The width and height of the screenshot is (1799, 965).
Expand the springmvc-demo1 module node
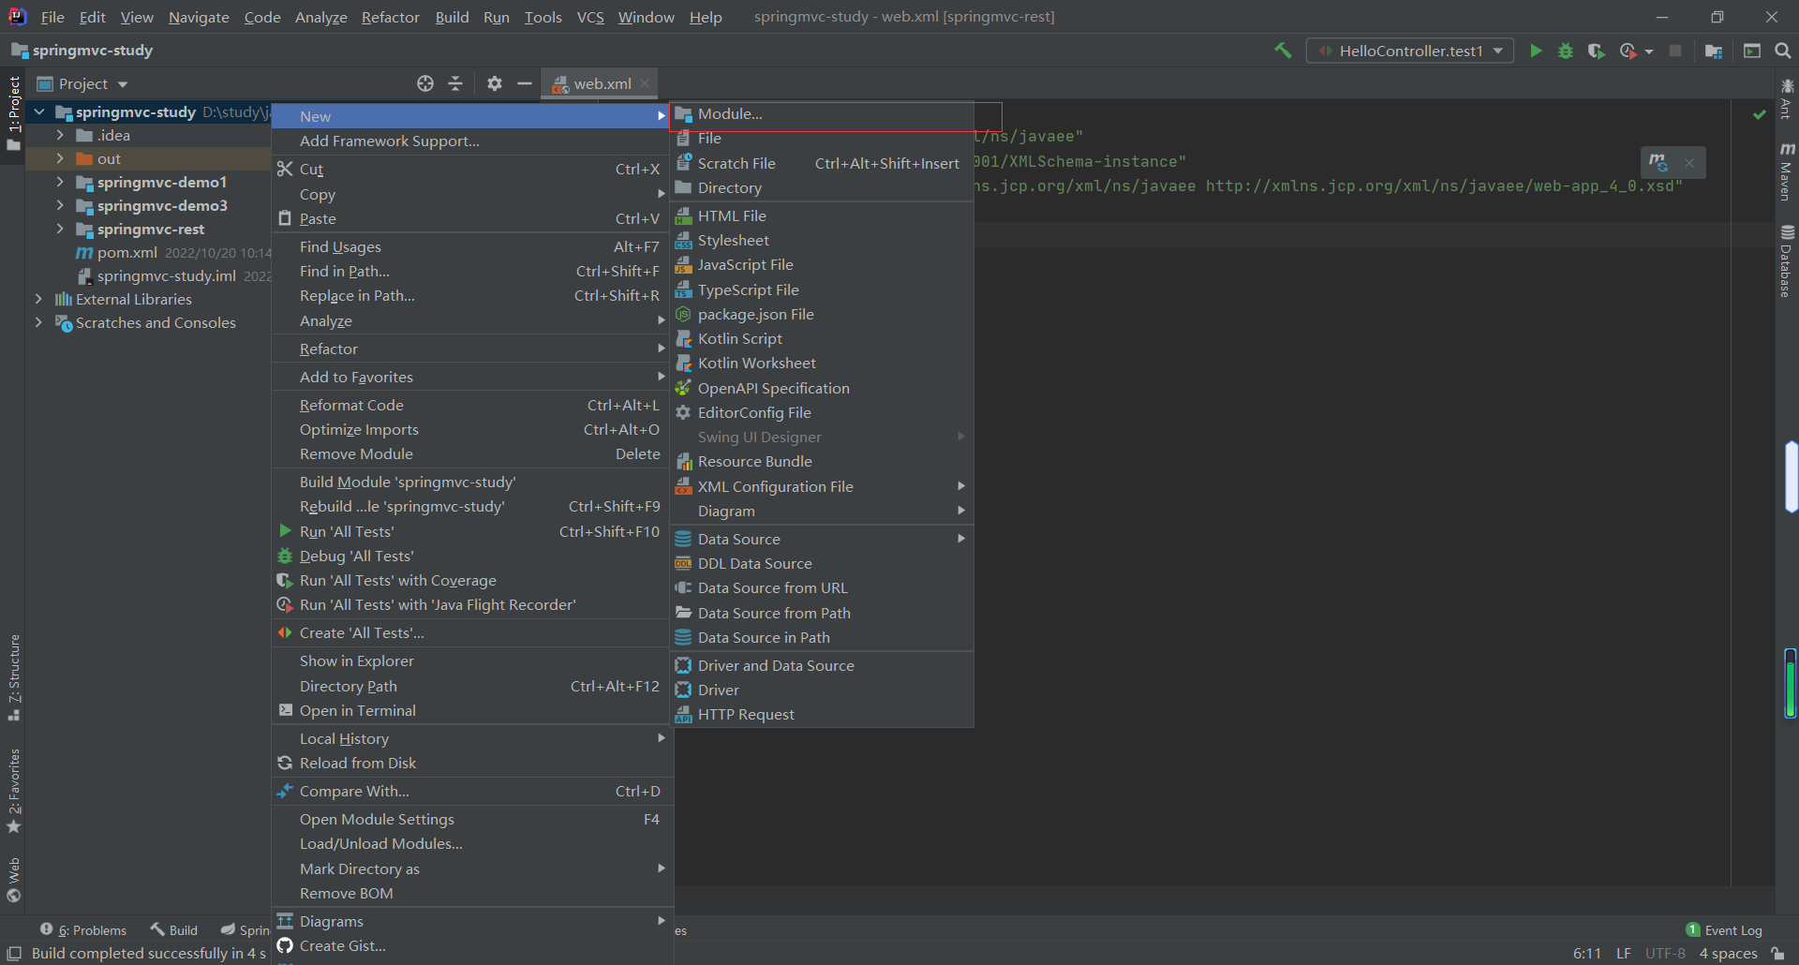pyautogui.click(x=60, y=182)
